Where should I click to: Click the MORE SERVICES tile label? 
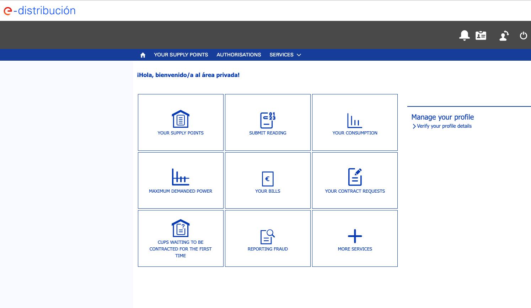point(355,249)
